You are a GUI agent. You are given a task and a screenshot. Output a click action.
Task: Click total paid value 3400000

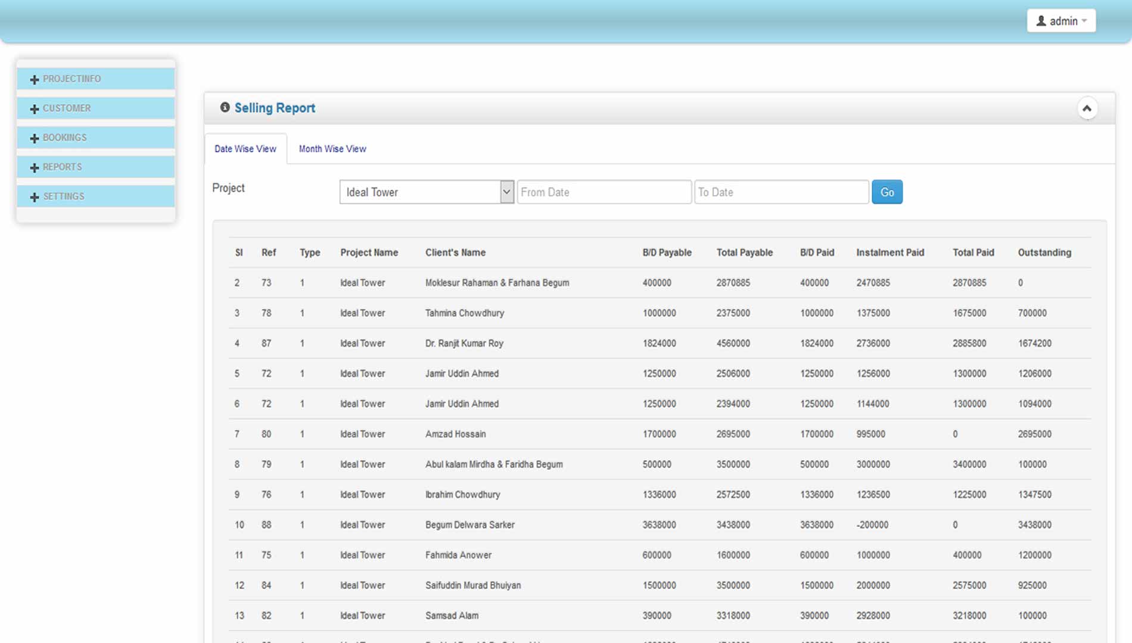click(x=969, y=464)
